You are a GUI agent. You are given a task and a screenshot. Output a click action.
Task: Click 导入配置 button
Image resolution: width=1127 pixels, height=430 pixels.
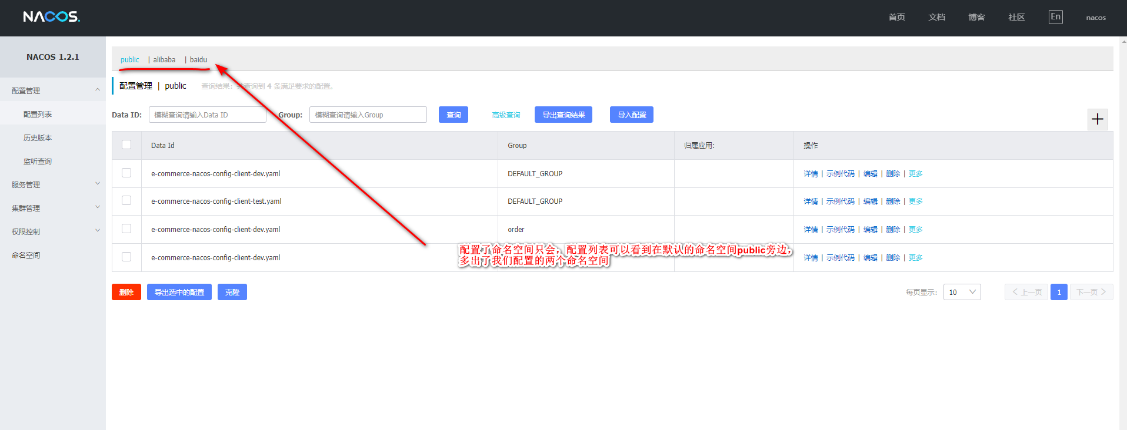pyautogui.click(x=632, y=115)
